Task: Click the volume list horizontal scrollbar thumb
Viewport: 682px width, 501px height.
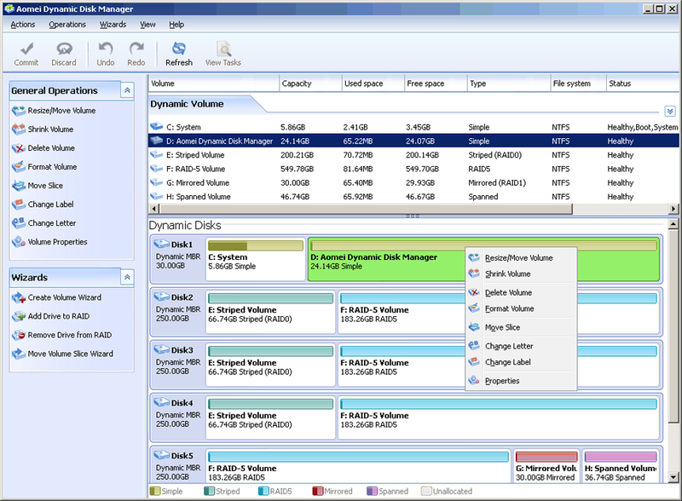Action: pos(366,210)
